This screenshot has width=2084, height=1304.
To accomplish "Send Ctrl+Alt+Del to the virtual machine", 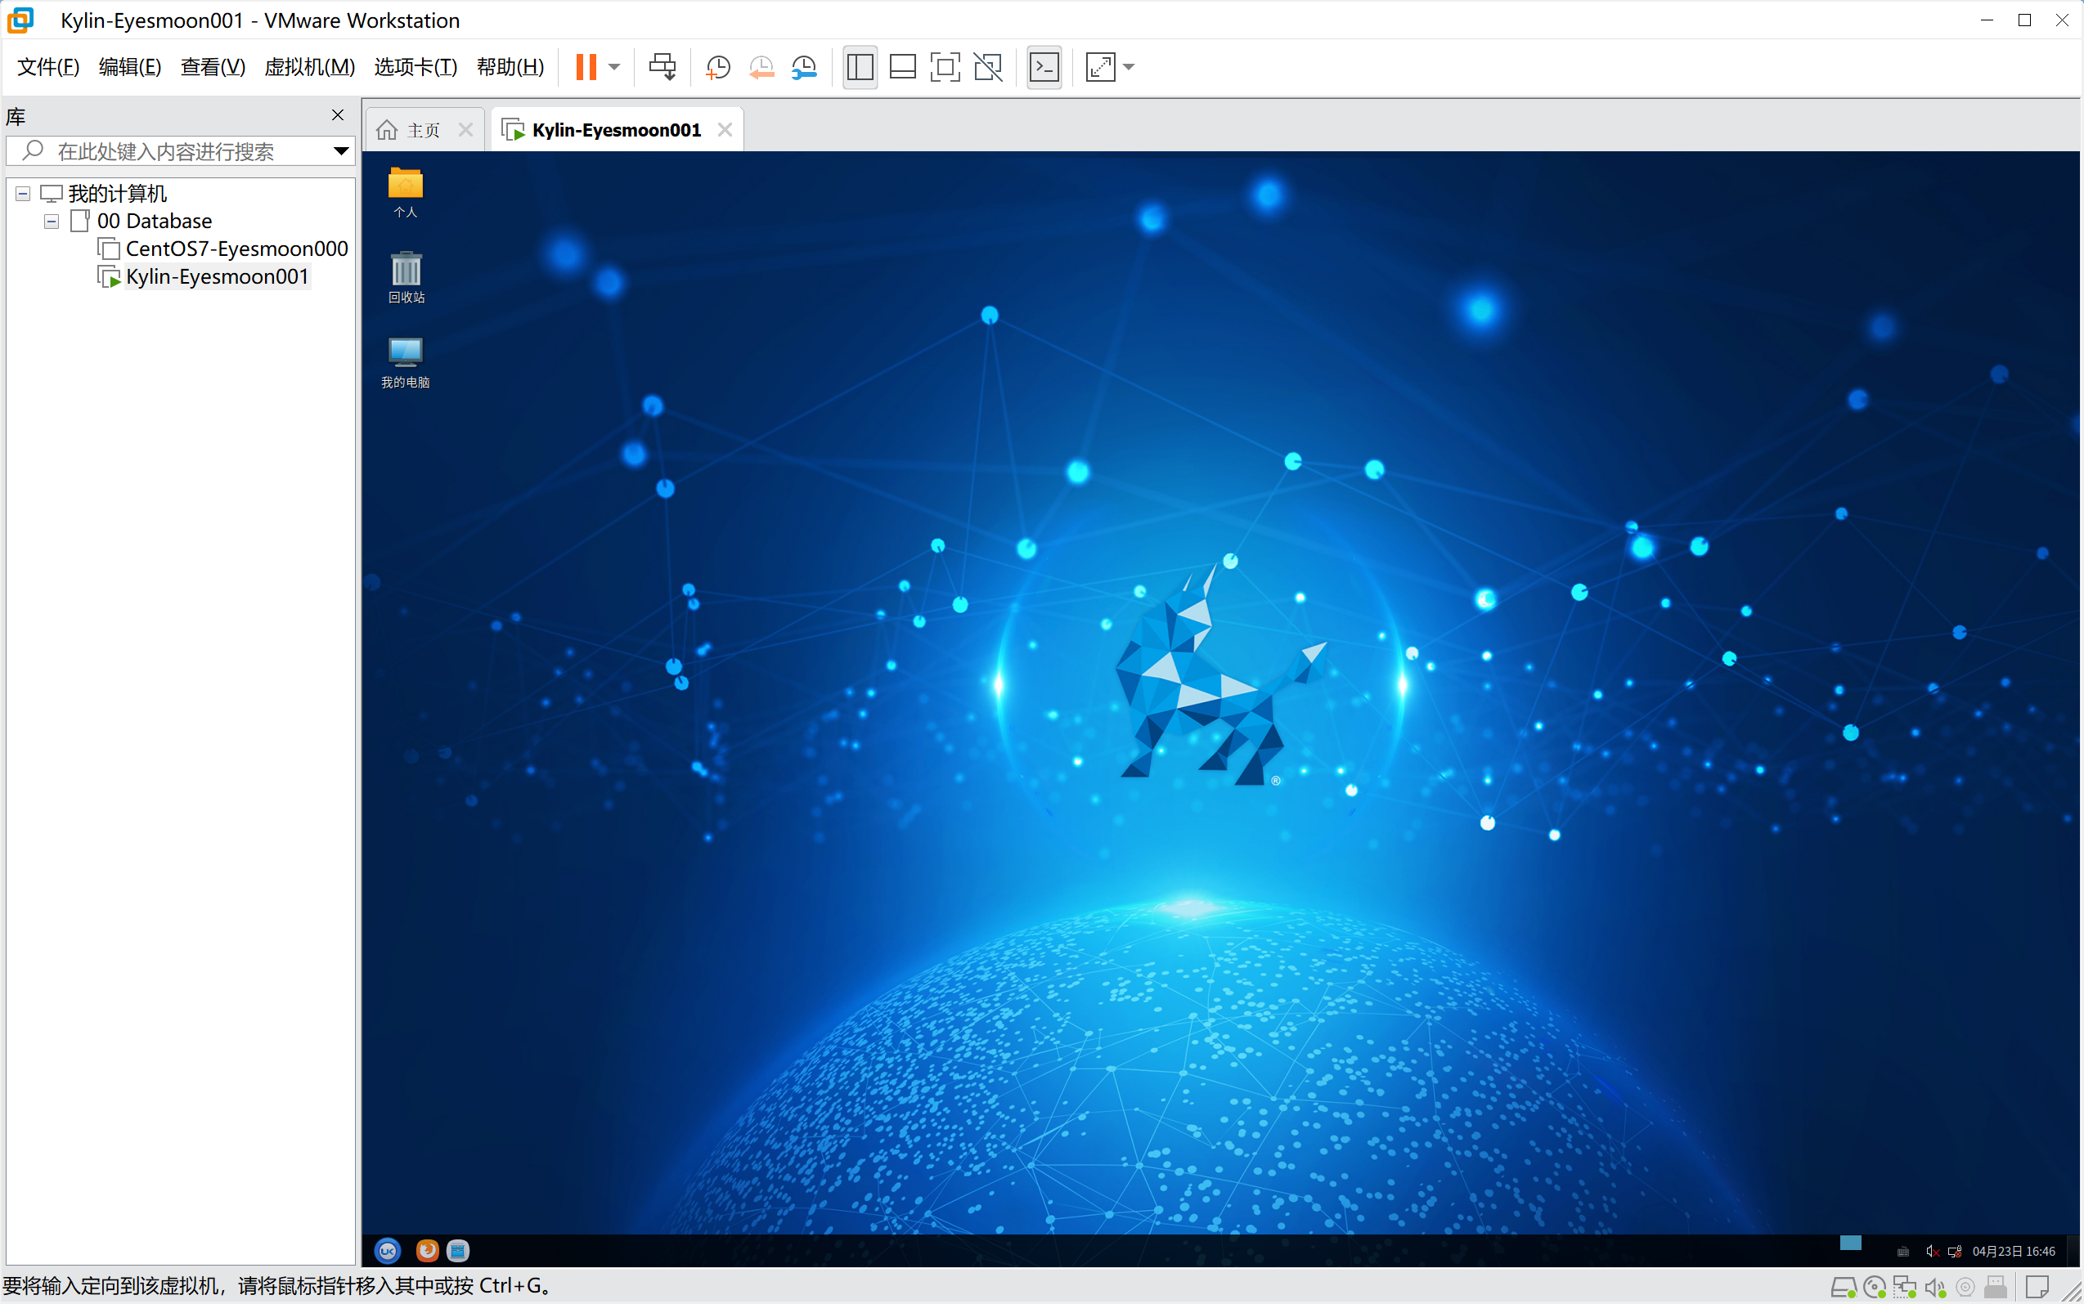I will click(x=662, y=66).
